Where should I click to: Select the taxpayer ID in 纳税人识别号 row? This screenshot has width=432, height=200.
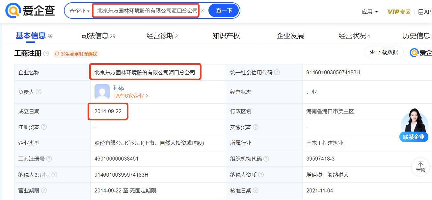click(x=121, y=175)
